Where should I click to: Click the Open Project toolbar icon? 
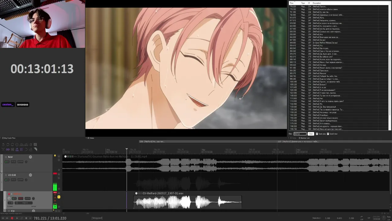[x=8, y=145]
